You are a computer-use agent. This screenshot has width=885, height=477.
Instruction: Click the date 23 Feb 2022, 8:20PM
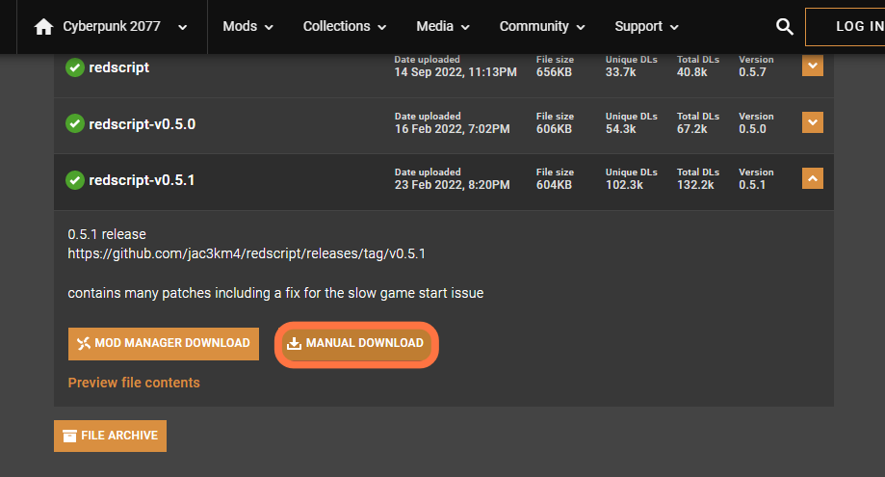452,185
